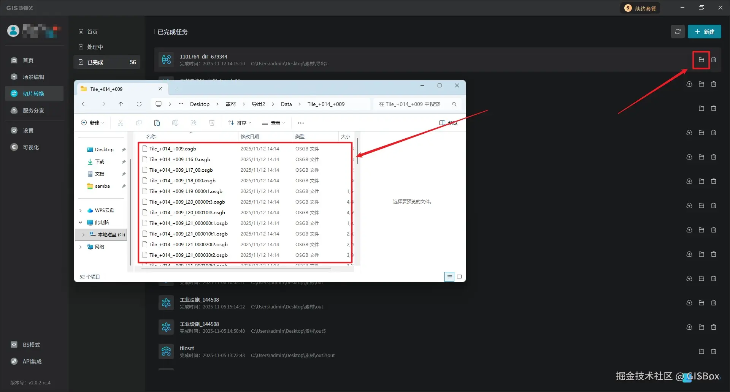730x392 pixels.
Task: Open the 排序 sort dropdown
Action: 240,123
